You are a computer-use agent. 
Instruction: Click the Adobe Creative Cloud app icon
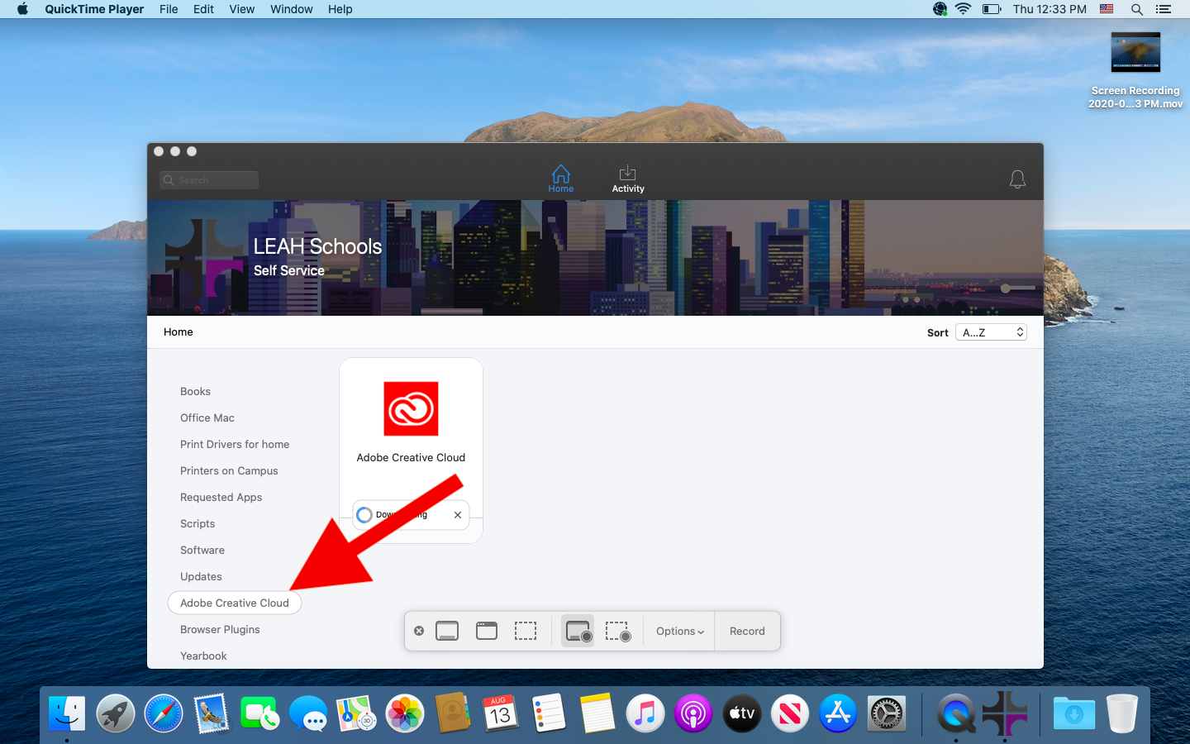(x=411, y=408)
